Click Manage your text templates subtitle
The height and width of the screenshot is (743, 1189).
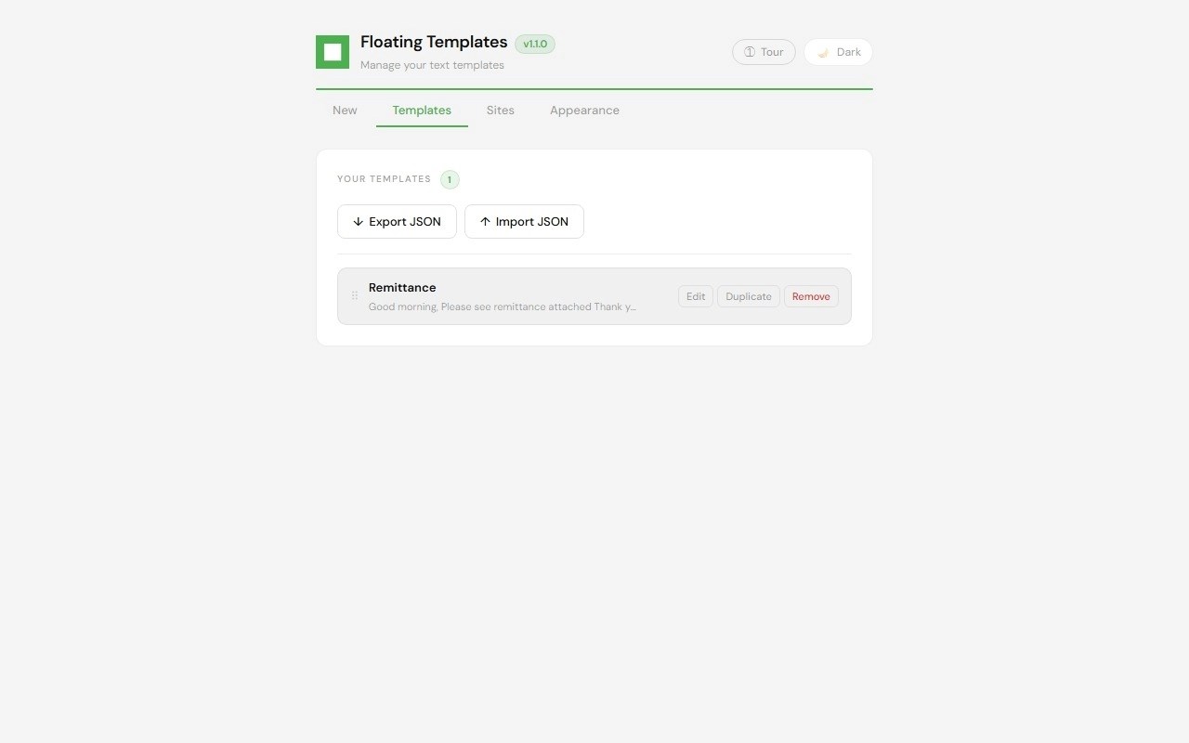point(432,65)
